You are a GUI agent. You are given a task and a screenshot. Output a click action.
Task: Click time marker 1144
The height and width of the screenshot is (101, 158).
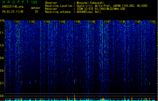coord(62,22)
